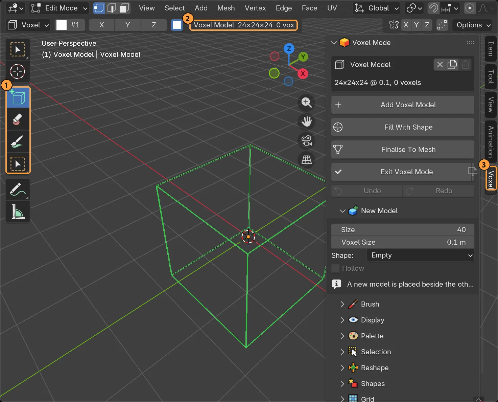Toggle Y mirror in voxel header
The image size is (498, 402).
pyautogui.click(x=128, y=25)
